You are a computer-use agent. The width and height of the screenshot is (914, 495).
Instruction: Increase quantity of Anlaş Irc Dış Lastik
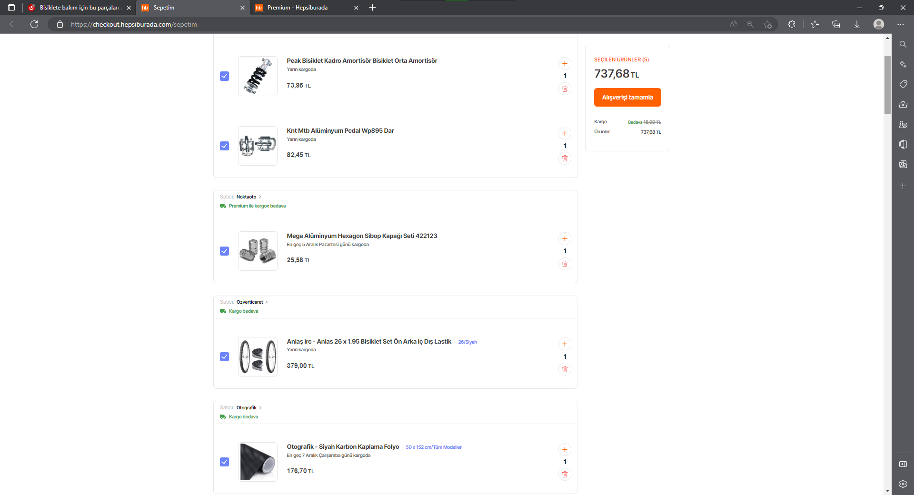tap(565, 344)
